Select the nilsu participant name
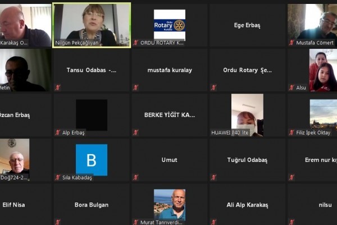The image size is (337, 225). coord(325,205)
